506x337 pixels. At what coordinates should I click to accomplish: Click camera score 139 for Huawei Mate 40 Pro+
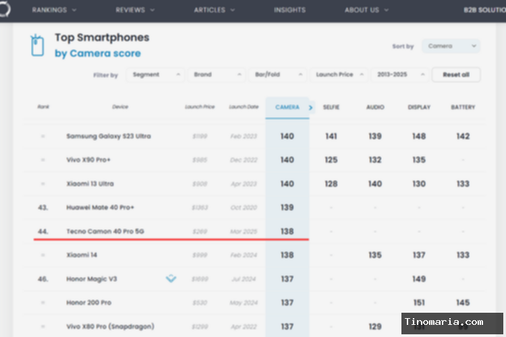click(287, 208)
